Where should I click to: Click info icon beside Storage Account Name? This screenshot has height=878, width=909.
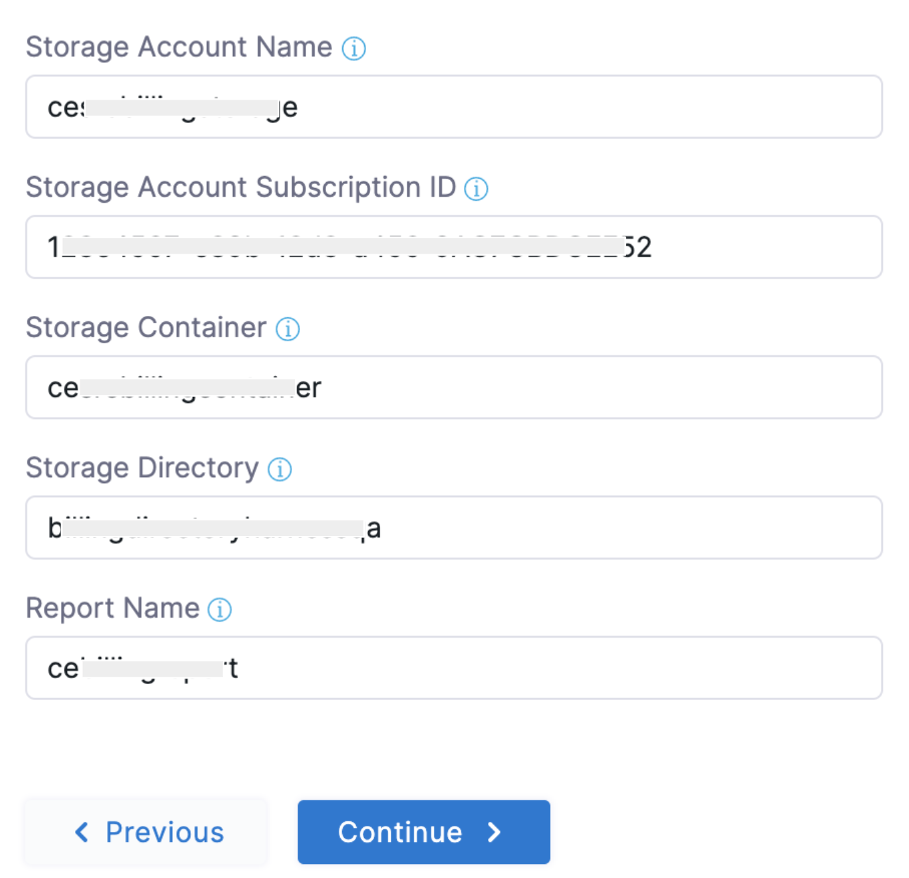pos(353,48)
